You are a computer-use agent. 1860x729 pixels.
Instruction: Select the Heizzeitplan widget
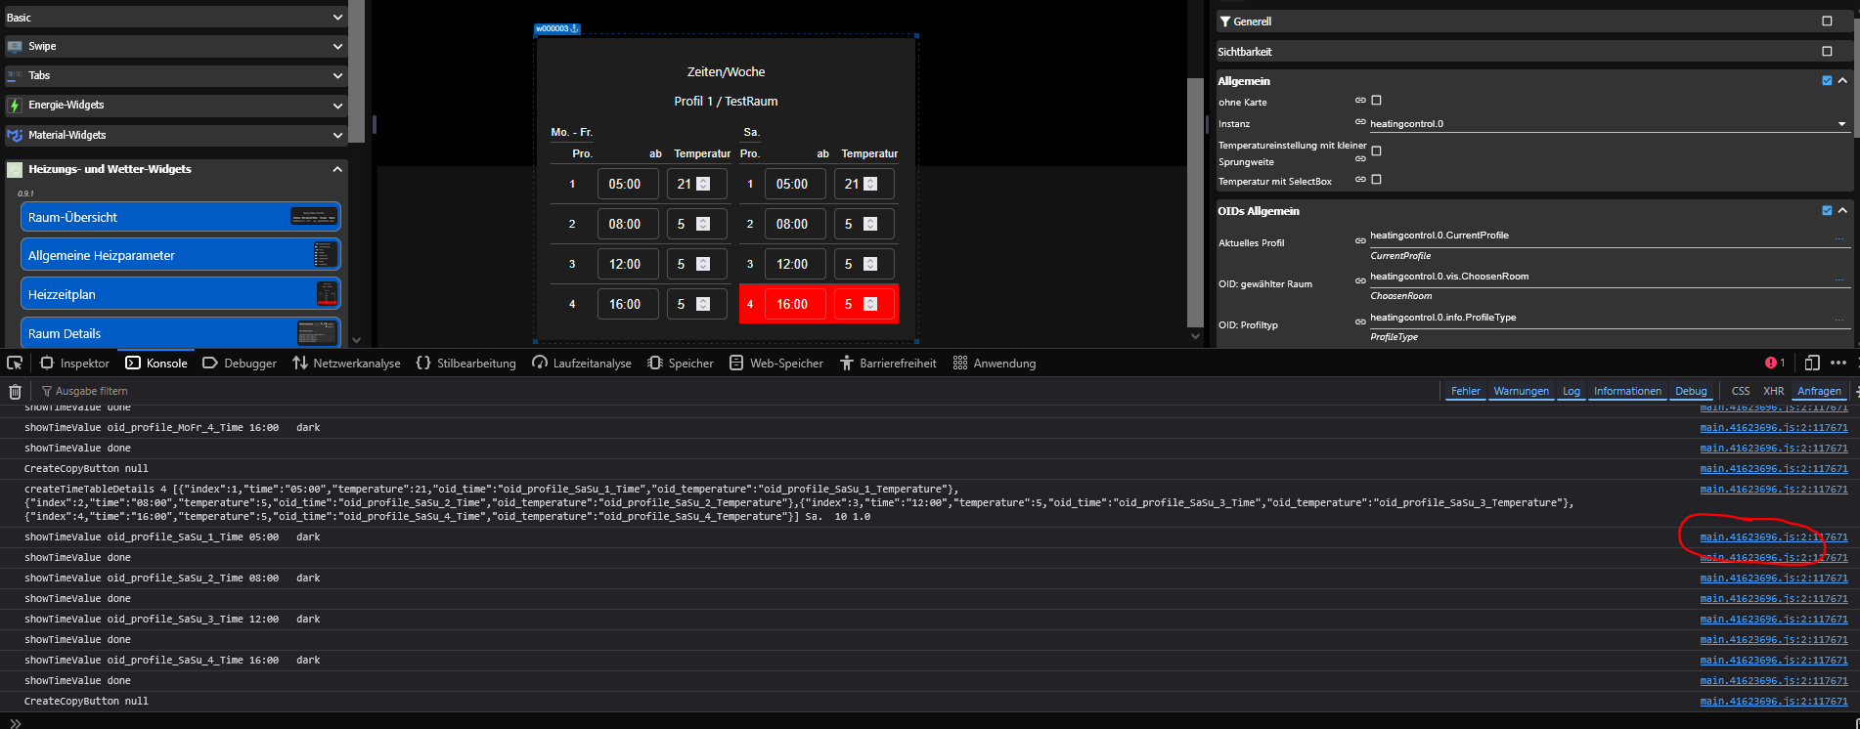180,294
